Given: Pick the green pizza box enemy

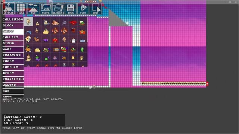Looking at the screenshot, I should [x=82, y=23].
